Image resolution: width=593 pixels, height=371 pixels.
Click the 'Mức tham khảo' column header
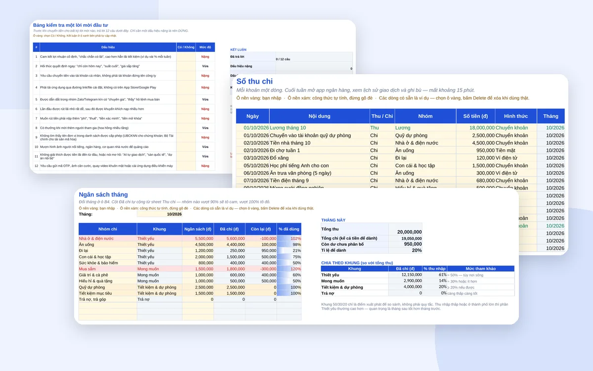click(x=480, y=269)
